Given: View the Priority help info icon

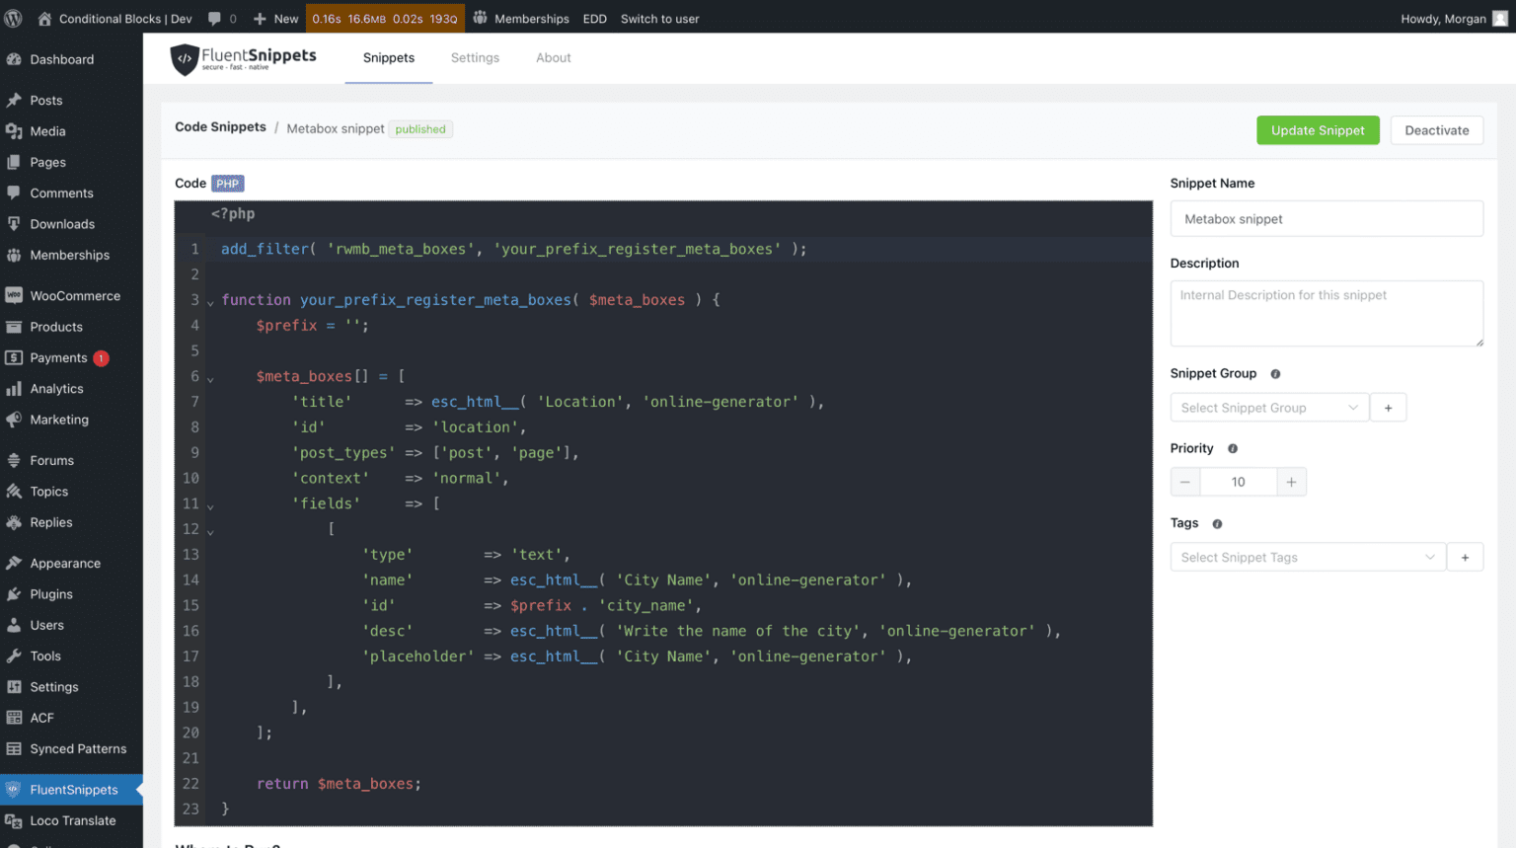Looking at the screenshot, I should (x=1232, y=448).
